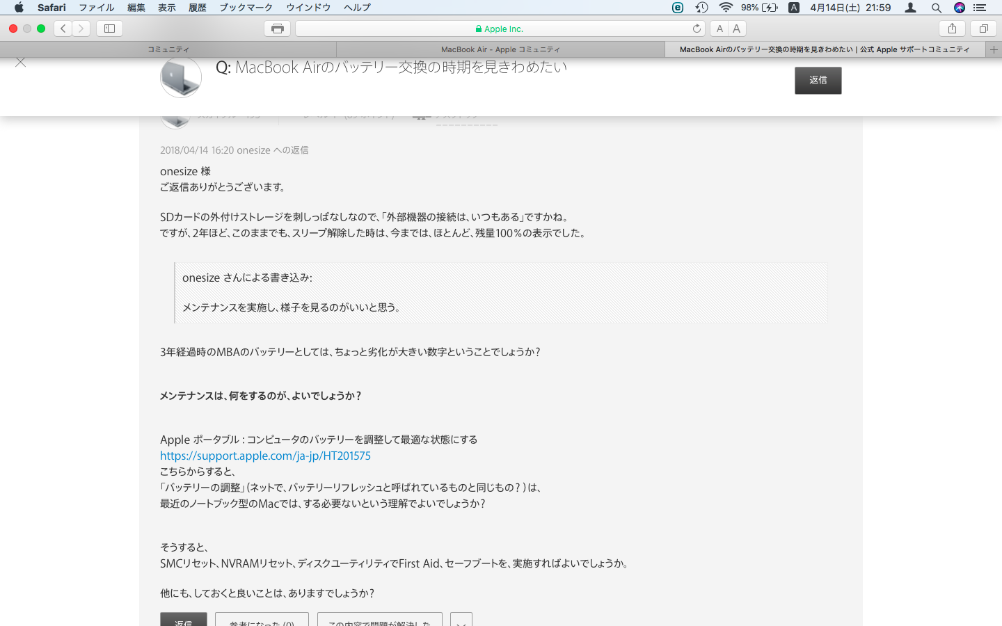Open the ファイル menu
This screenshot has height=626, width=1002.
point(97,8)
